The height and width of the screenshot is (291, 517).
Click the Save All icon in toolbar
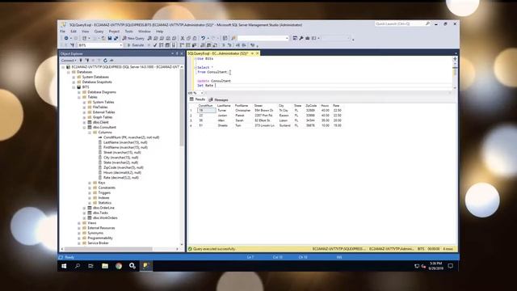tap(116, 38)
